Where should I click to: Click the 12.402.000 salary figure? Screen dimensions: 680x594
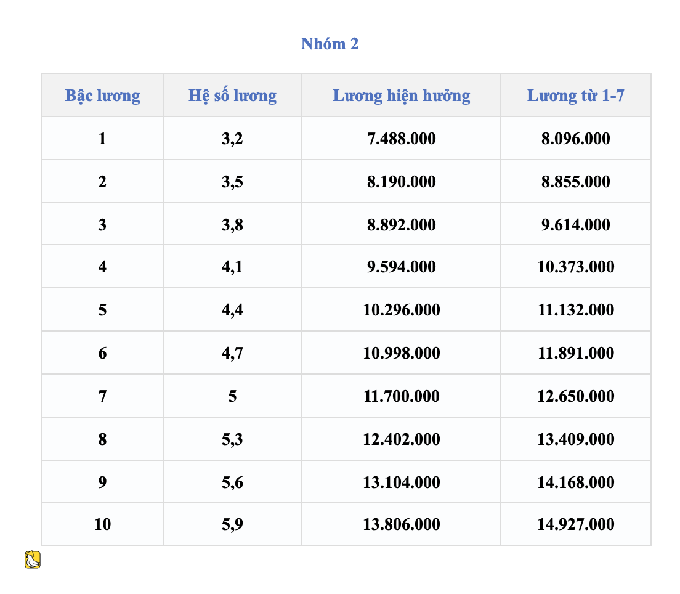401,439
